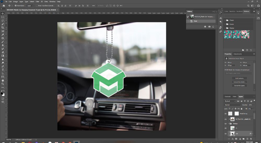The image size is (261, 143).
Task: Switch to the Channels tab
Action: click(x=228, y=97)
